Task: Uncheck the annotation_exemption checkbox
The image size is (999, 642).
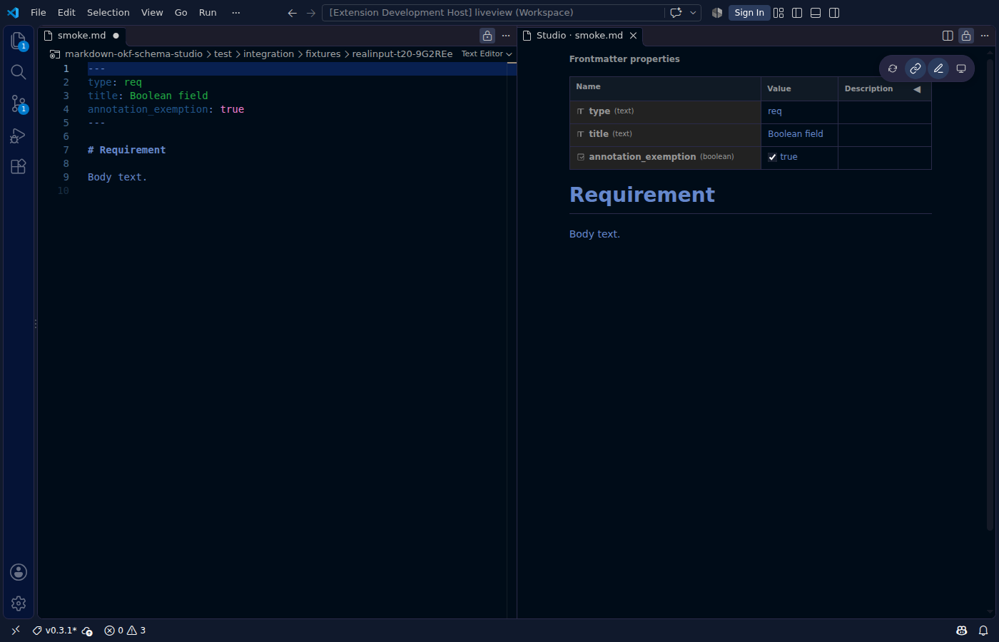Action: tap(772, 157)
